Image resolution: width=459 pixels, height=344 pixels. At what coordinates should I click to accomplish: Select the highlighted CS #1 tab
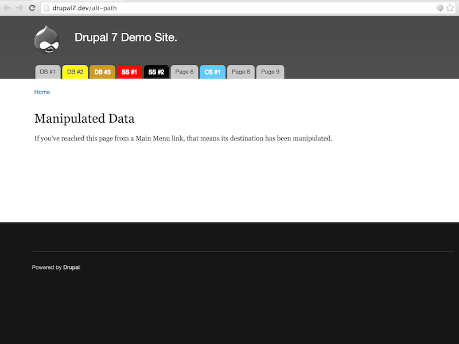(x=212, y=72)
